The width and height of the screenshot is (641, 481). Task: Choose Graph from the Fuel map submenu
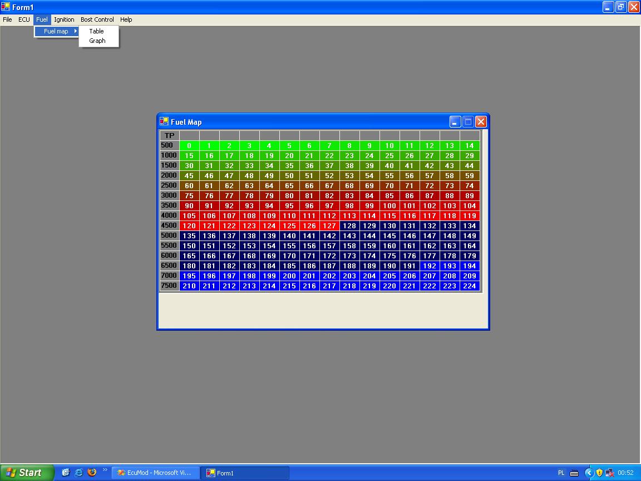coord(97,41)
